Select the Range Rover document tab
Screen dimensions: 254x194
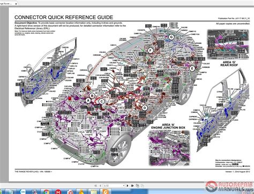[7, 4]
